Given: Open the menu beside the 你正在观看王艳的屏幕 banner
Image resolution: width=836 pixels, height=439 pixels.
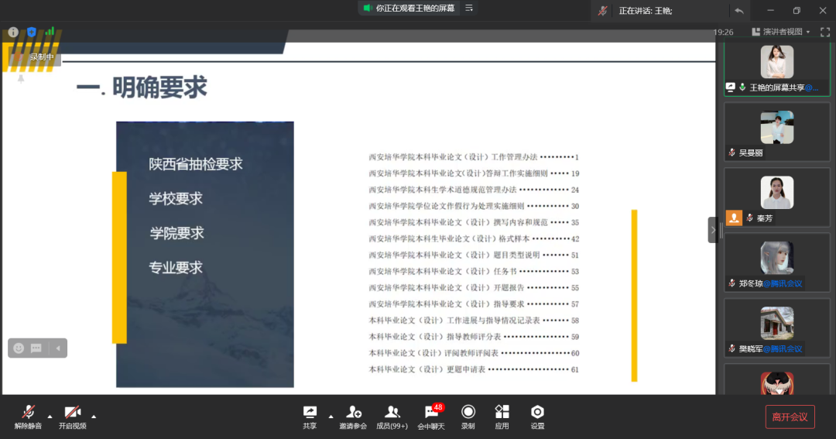Looking at the screenshot, I should tap(469, 8).
